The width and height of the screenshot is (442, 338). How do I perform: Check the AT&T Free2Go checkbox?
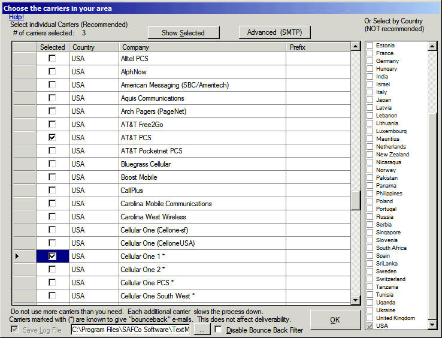(52, 124)
